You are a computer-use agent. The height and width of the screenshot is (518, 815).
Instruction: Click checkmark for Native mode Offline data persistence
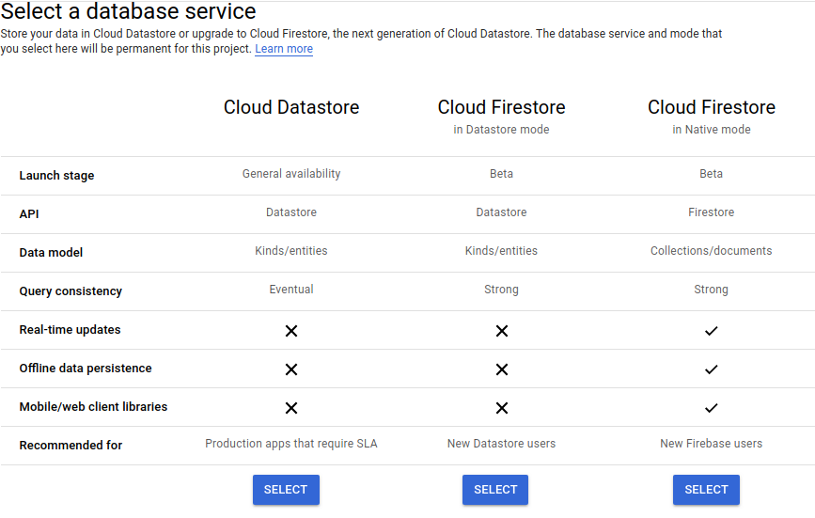click(x=711, y=369)
